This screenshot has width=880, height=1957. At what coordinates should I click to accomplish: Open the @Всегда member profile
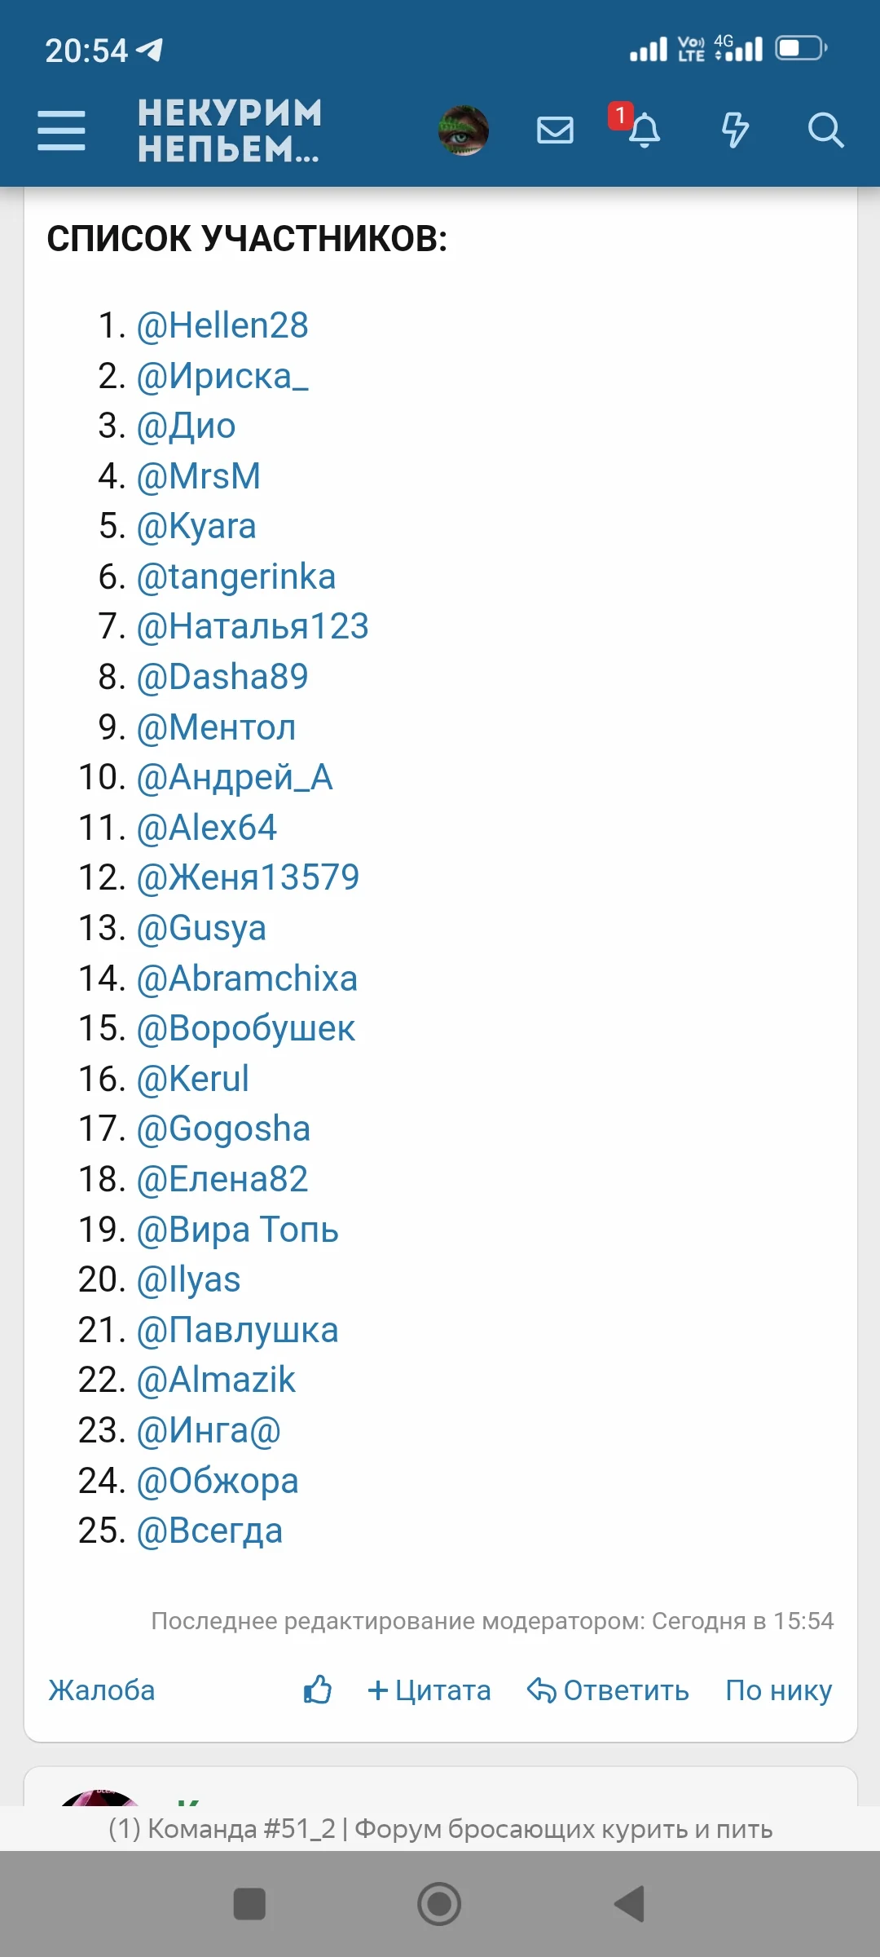point(209,1531)
